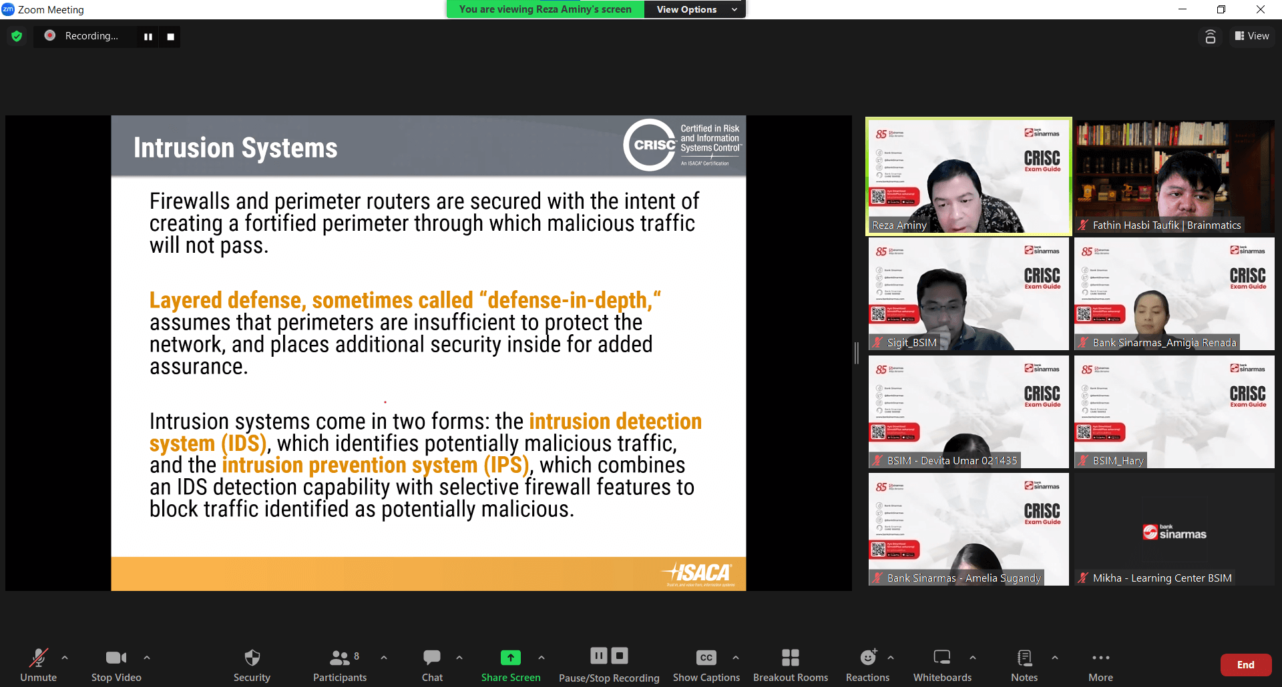Open the Chat panel
This screenshot has height=687, width=1282.
pos(432,664)
